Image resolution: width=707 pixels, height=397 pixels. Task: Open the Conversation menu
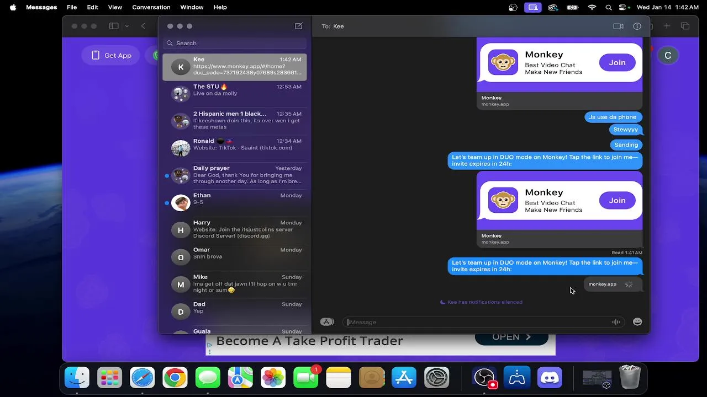coord(151,7)
